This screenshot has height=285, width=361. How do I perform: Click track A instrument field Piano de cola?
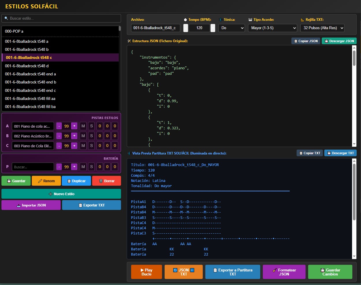pyautogui.click(x=33, y=126)
